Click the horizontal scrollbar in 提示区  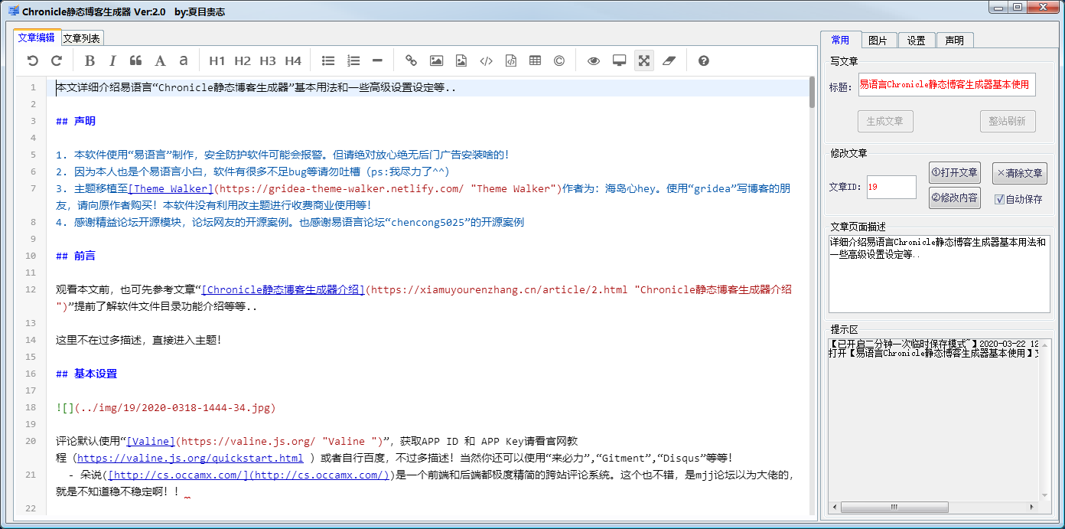933,508
